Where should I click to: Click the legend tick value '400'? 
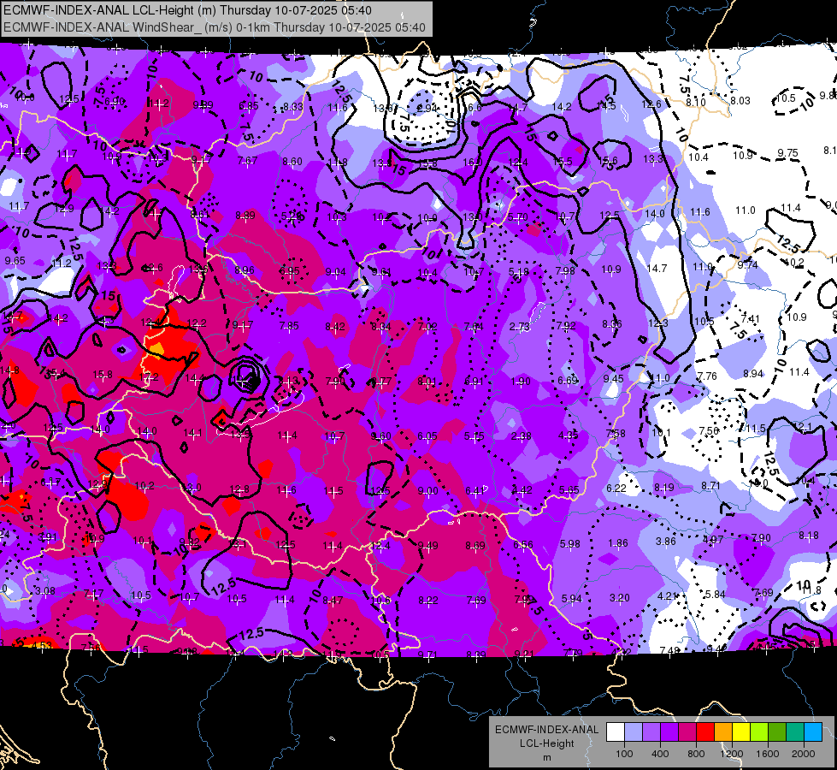[x=660, y=754]
